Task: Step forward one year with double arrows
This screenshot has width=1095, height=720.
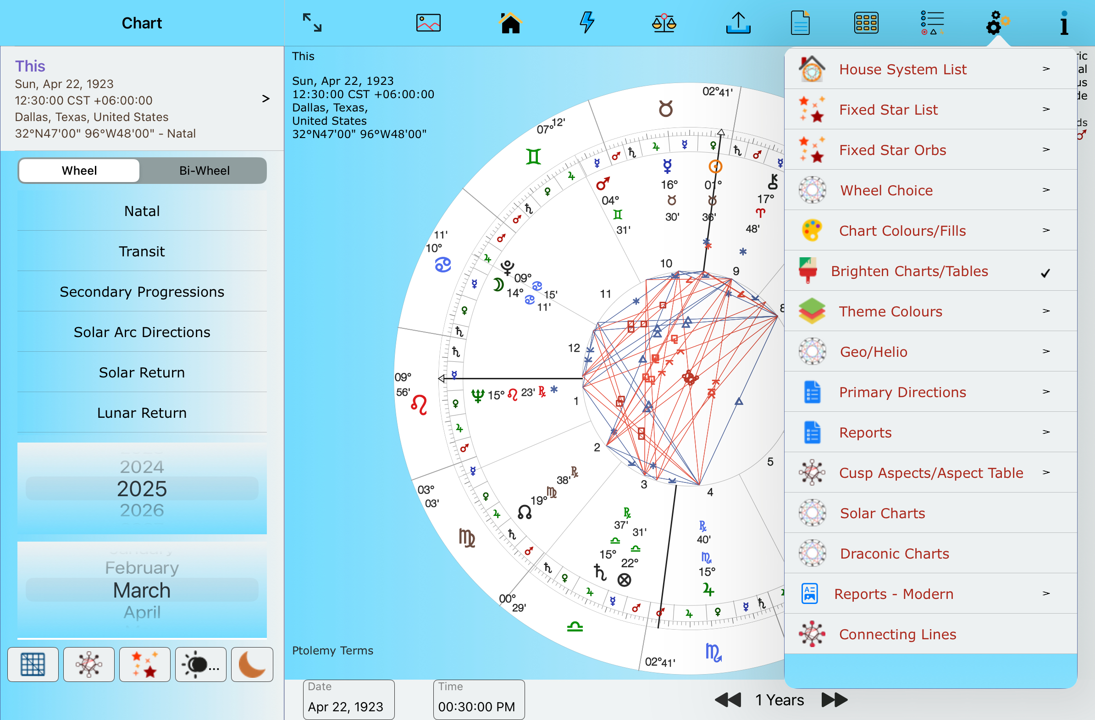Action: point(834,700)
